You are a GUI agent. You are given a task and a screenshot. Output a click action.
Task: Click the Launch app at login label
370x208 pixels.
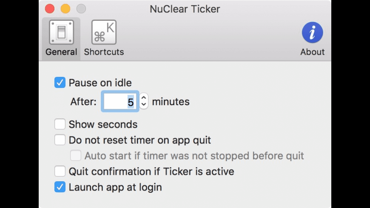coord(115,187)
